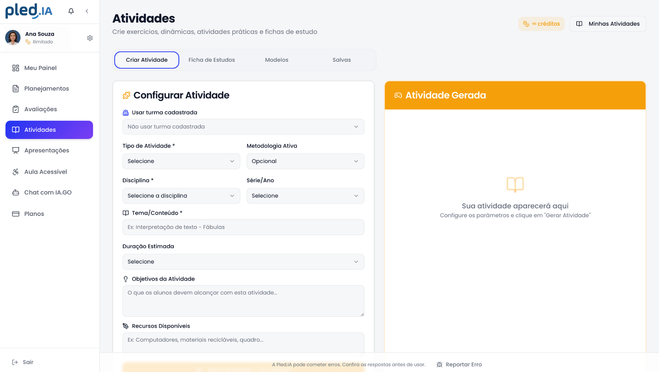659x372 pixels.
Task: Open the Metodologia Ativa dropdown
Action: [x=305, y=161]
